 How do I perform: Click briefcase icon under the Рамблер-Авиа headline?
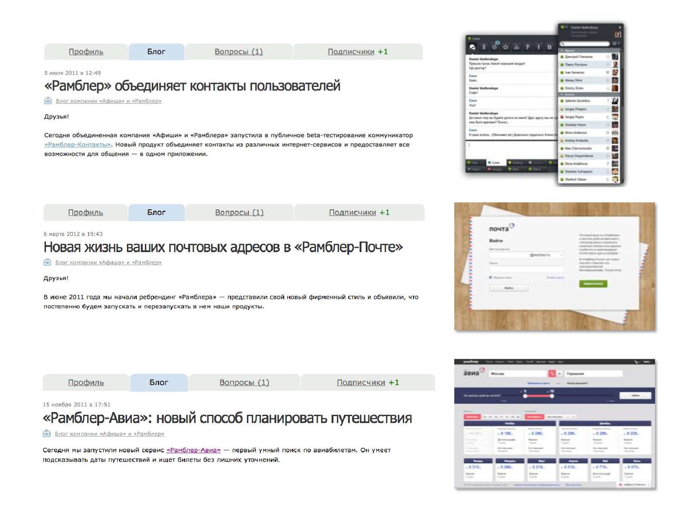47,434
